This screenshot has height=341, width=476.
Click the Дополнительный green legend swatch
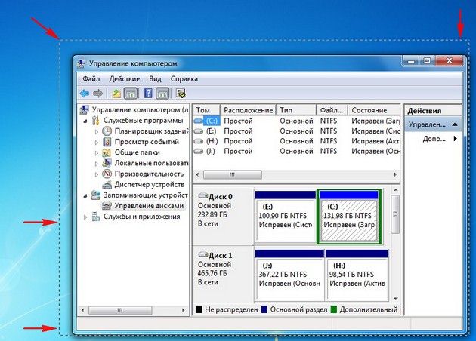click(334, 309)
